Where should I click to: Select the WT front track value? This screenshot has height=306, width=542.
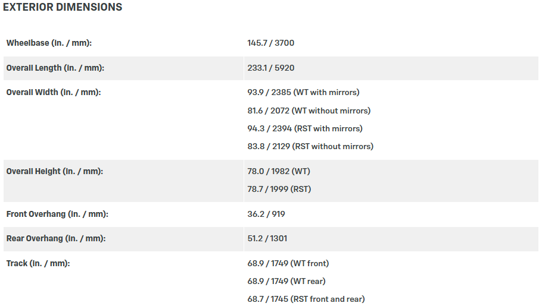(288, 263)
